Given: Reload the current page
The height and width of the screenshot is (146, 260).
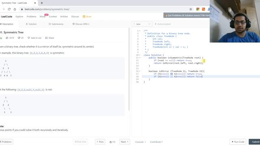Looking at the screenshot, I should pyautogui.click(x=9, y=9).
